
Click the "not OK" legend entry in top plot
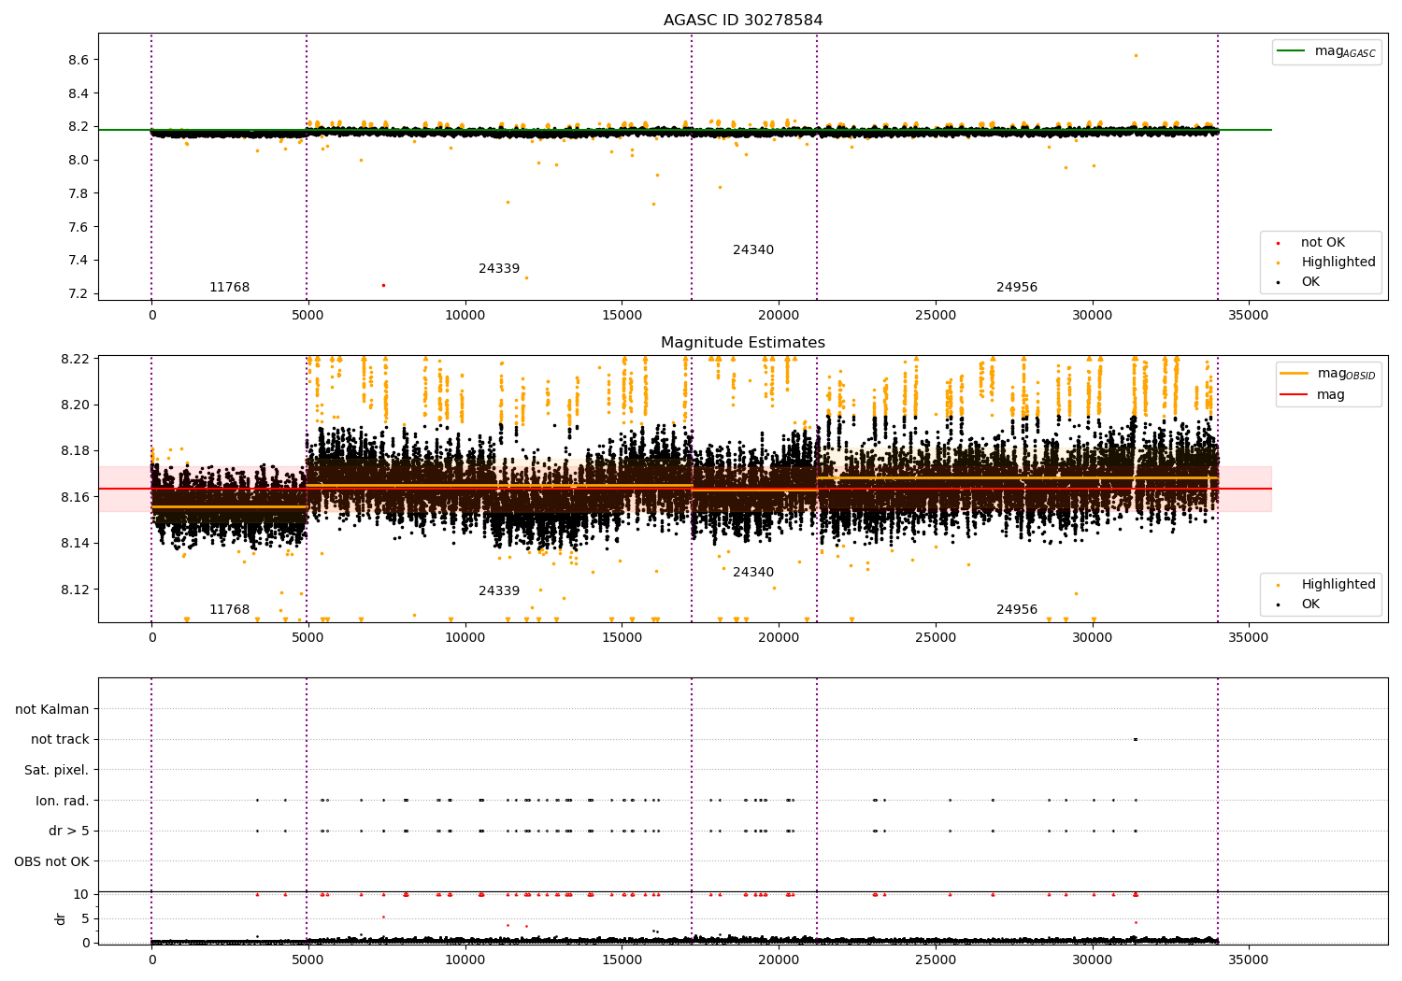[x=1323, y=243]
